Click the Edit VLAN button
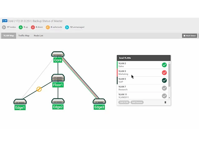The image size is (199, 149). coord(123,102)
